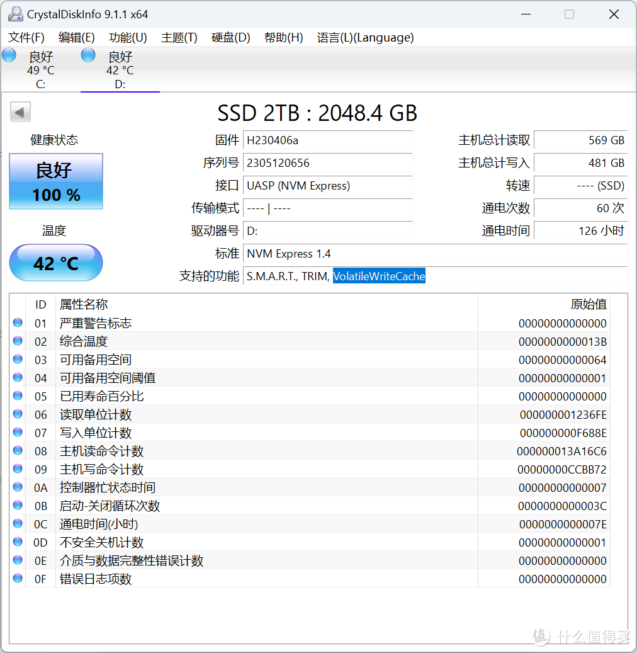The height and width of the screenshot is (653, 637).
Task: Click status dot for attribute 0F 错误日志项数
Action: tap(18, 579)
